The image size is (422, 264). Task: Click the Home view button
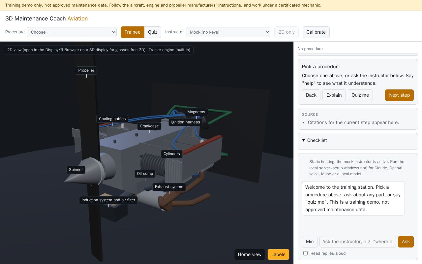pyautogui.click(x=250, y=254)
